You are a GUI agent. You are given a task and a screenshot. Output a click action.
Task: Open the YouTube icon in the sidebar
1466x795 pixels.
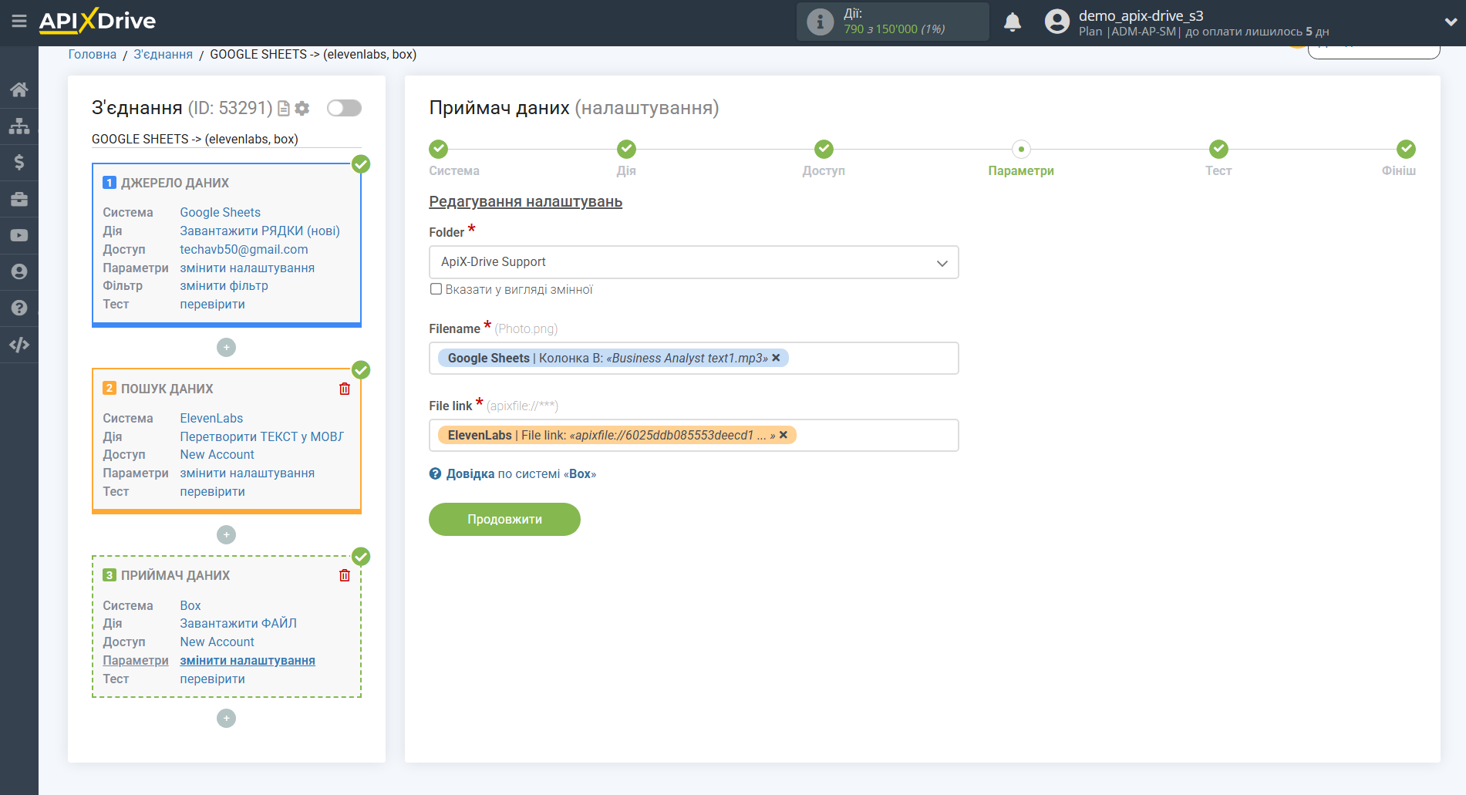[19, 235]
